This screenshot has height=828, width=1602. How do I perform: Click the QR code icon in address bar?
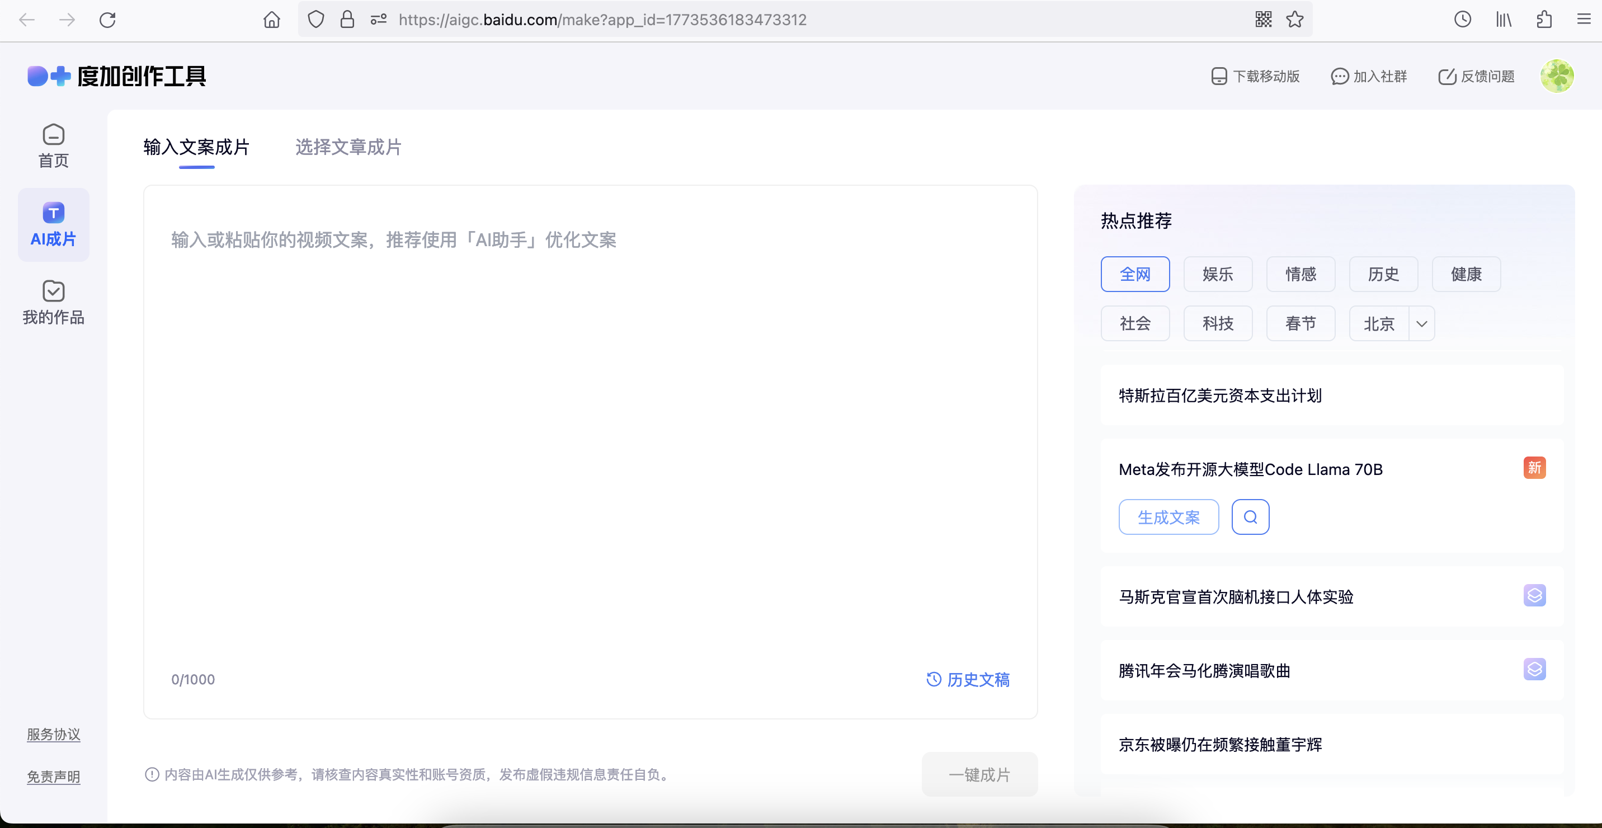(x=1263, y=19)
